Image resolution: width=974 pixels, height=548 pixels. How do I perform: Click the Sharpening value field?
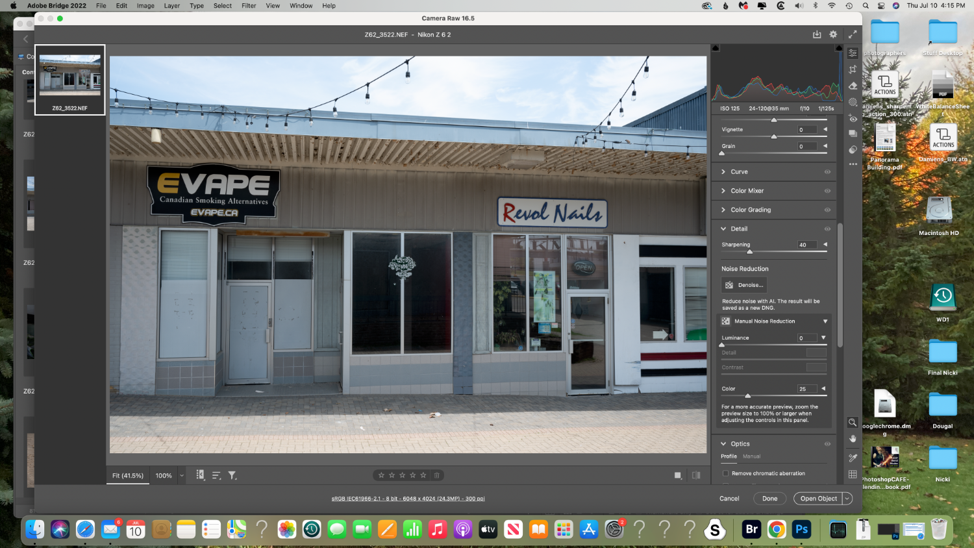coord(807,245)
